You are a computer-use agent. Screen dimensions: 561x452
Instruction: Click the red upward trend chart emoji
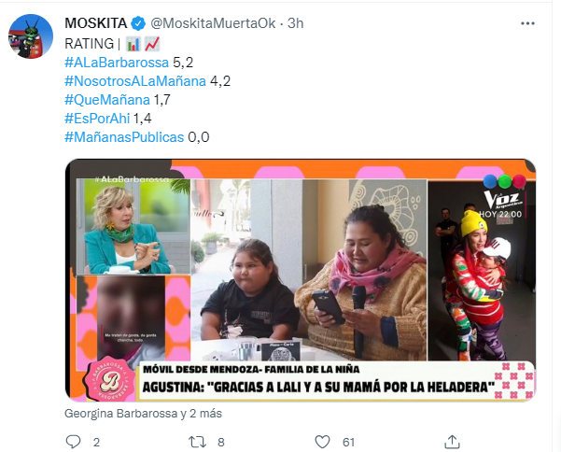click(x=152, y=44)
